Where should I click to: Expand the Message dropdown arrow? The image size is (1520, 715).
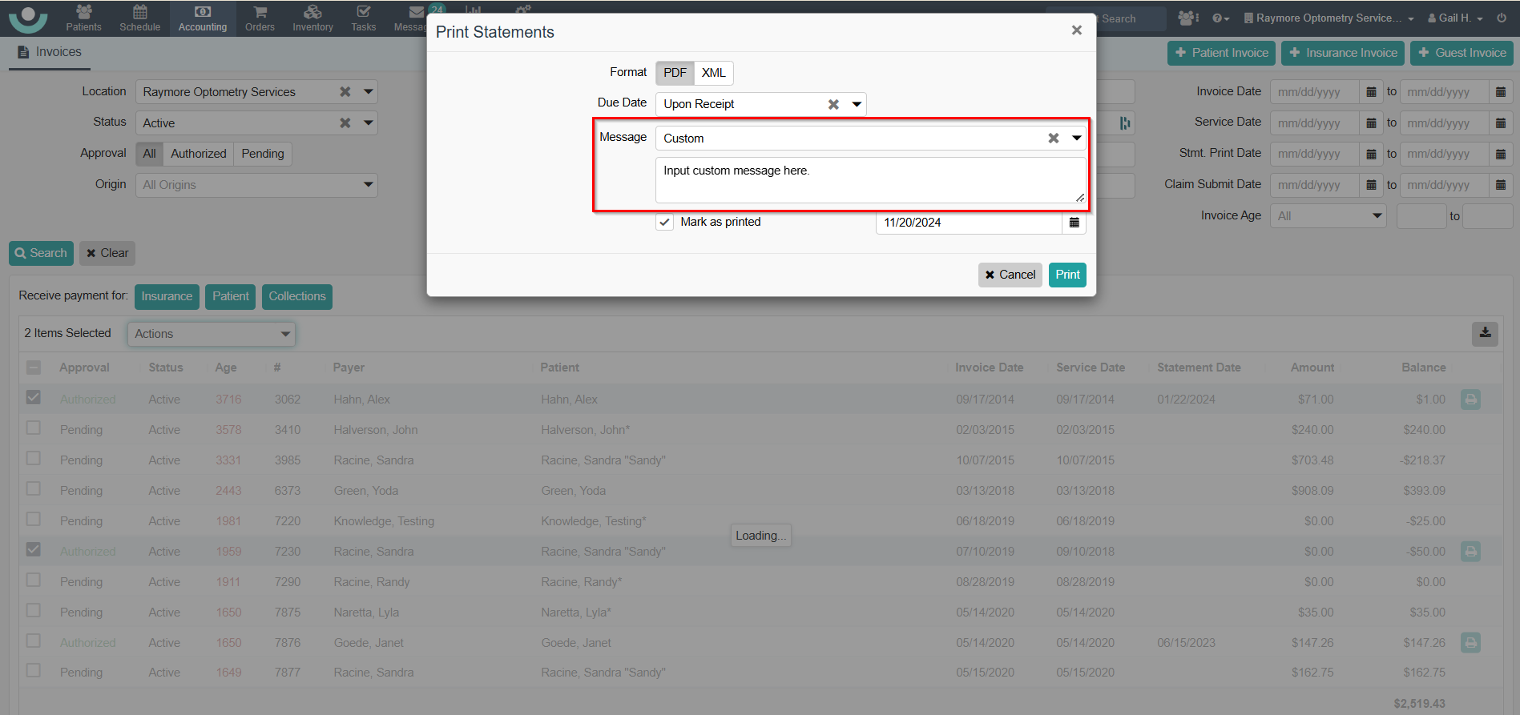coord(1076,139)
